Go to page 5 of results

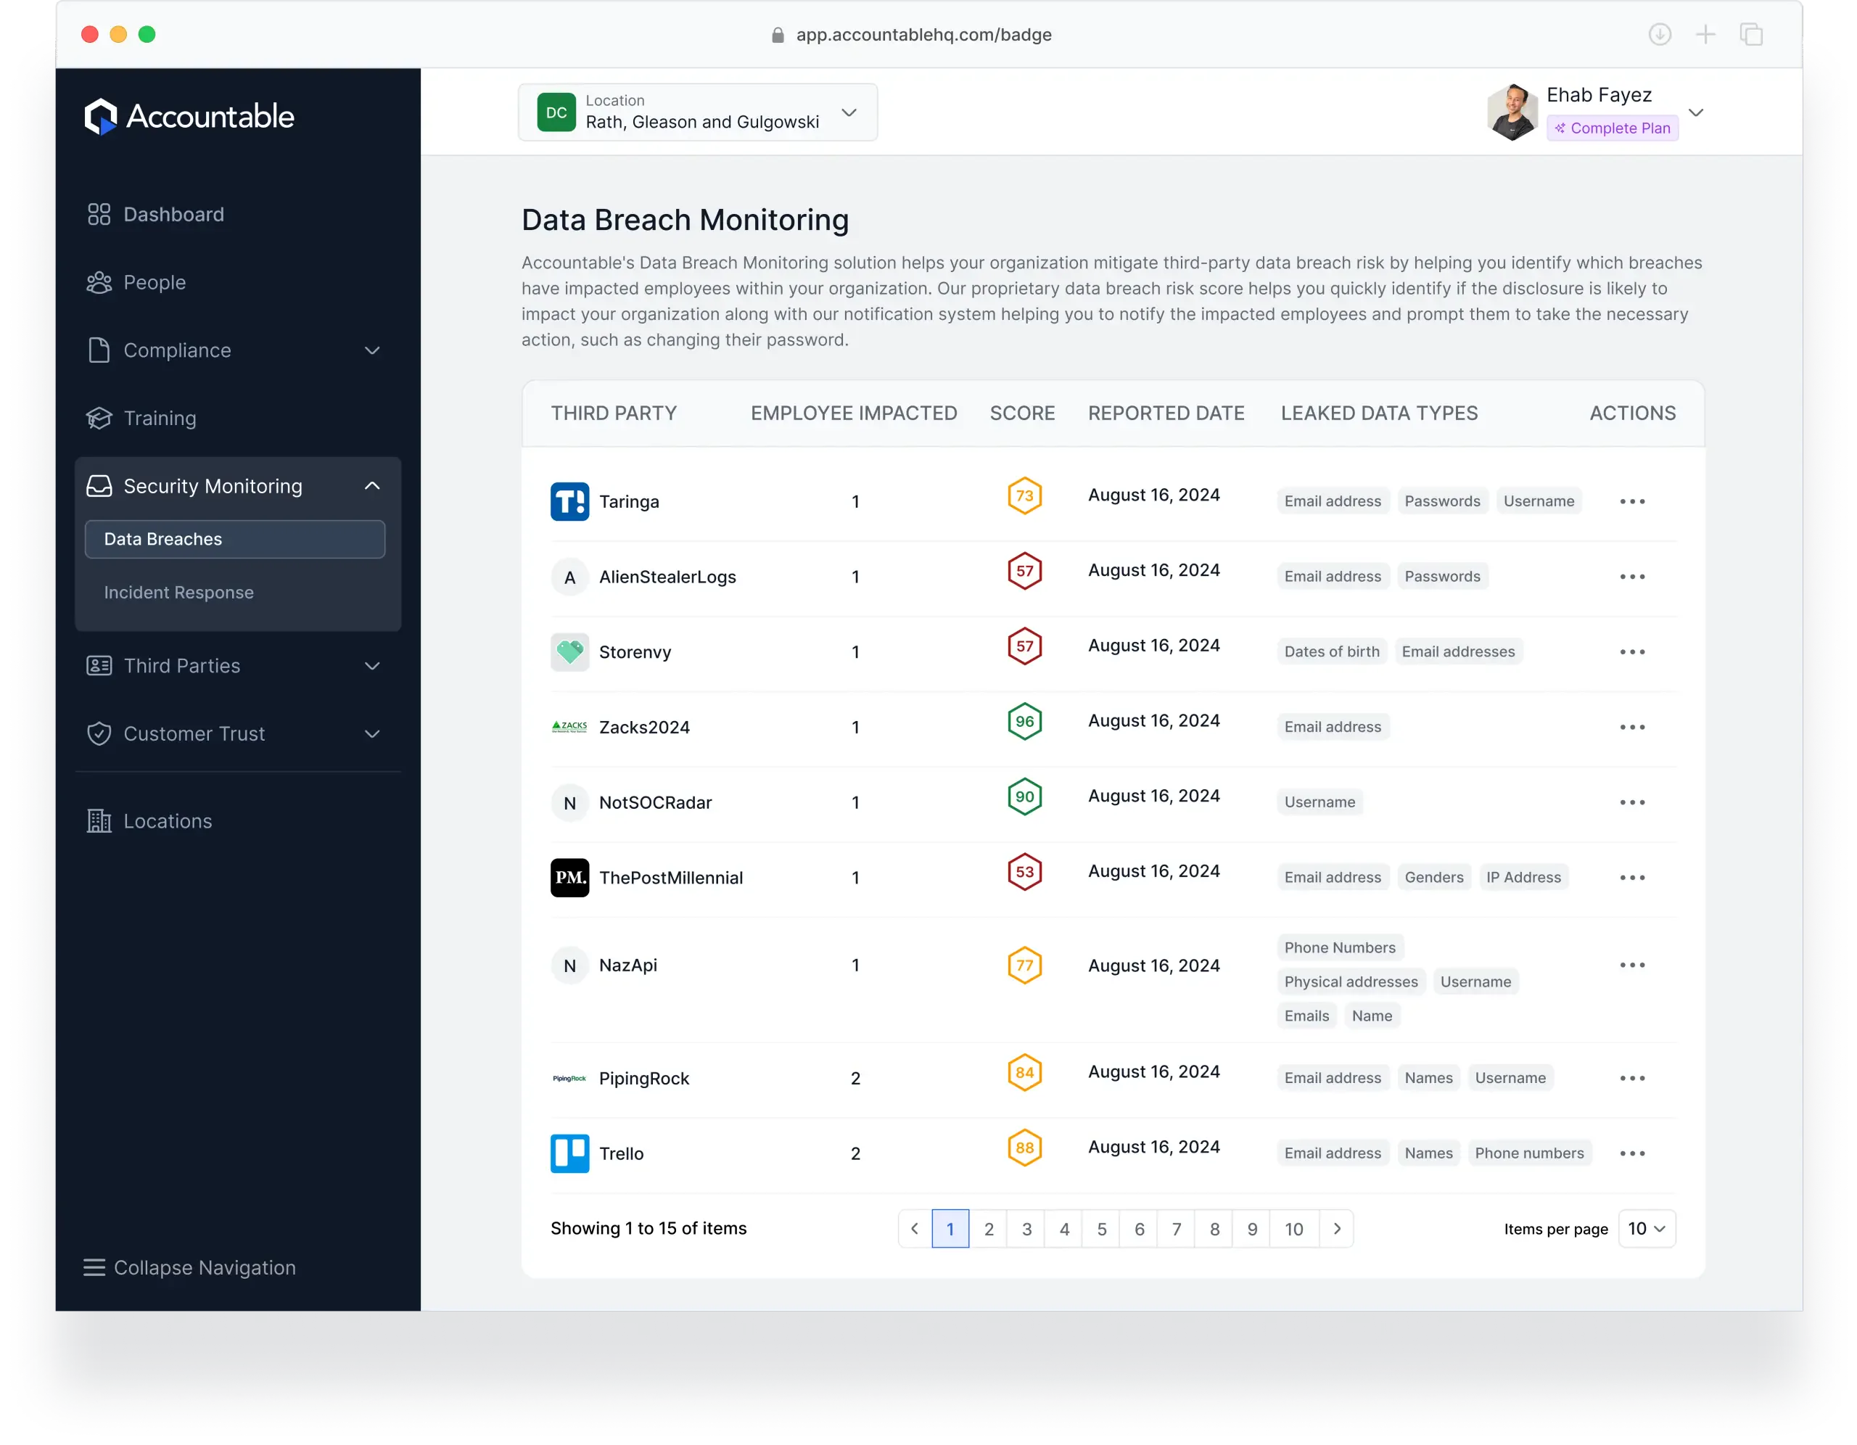pos(1101,1228)
